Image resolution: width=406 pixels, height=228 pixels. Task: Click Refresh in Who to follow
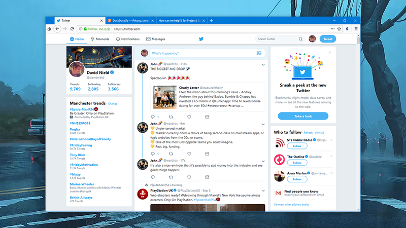[308, 133]
